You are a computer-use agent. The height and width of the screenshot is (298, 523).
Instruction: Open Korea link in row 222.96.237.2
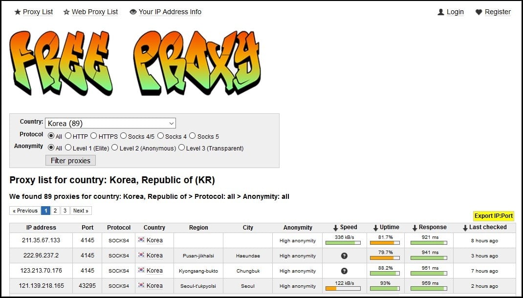[154, 255]
